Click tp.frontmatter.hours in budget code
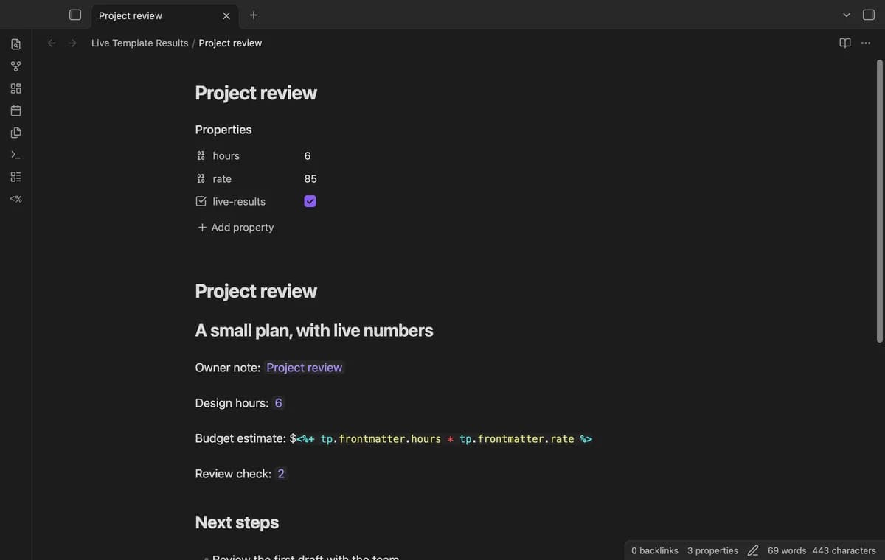The height and width of the screenshot is (560, 885). click(381, 438)
